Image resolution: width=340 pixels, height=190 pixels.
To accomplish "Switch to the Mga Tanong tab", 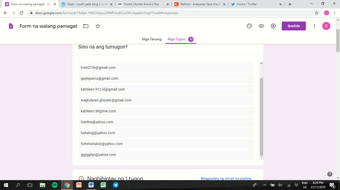I will (152, 39).
